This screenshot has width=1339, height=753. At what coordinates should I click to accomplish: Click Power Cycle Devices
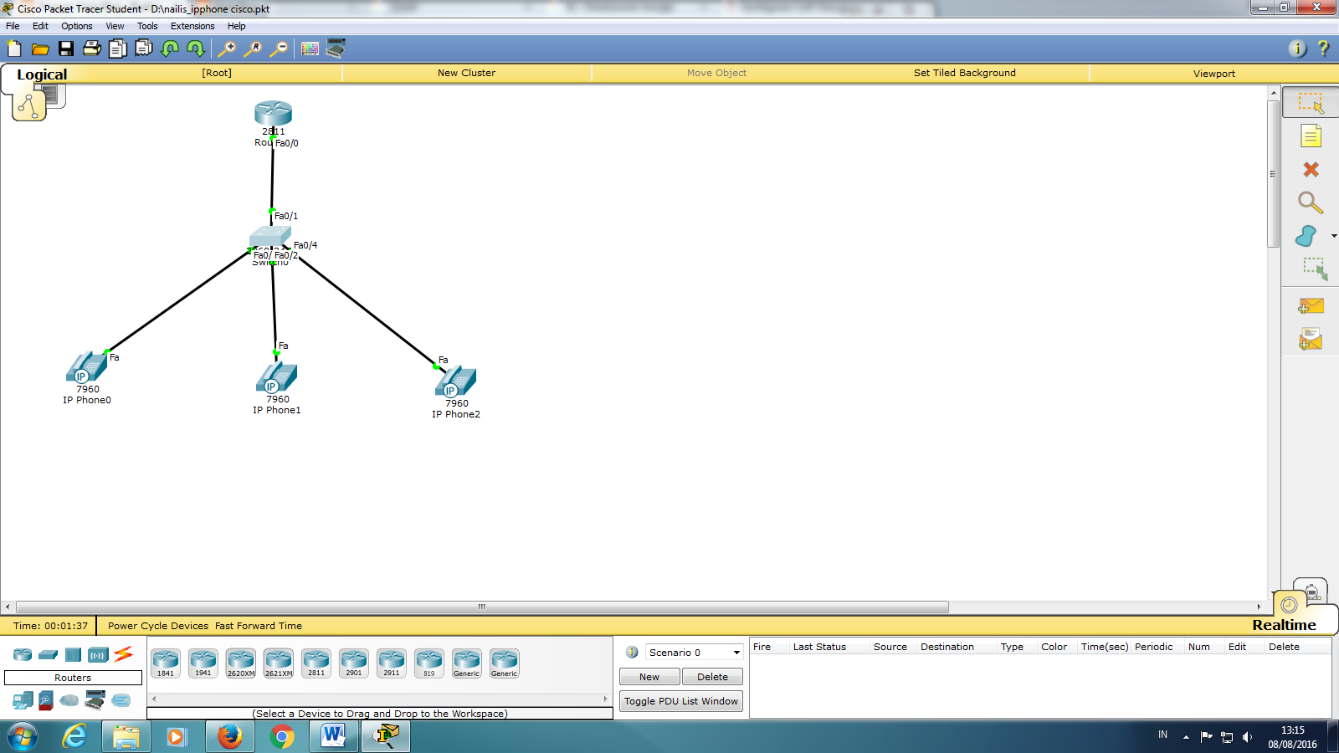click(157, 625)
